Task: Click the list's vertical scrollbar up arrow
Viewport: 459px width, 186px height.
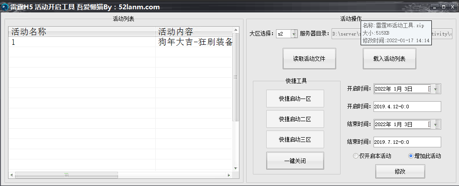Action: point(236,31)
